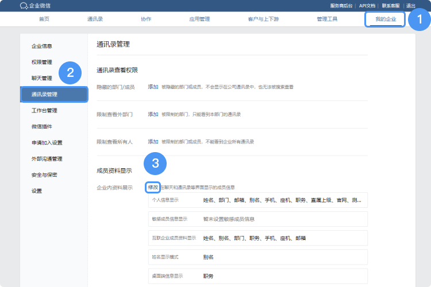Click 添加 next to 限制查看外部门
The height and width of the screenshot is (287, 431).
[153, 114]
